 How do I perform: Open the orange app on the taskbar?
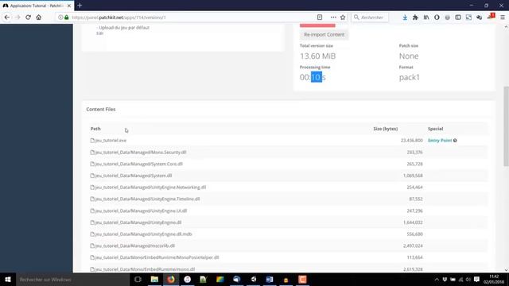302,279
